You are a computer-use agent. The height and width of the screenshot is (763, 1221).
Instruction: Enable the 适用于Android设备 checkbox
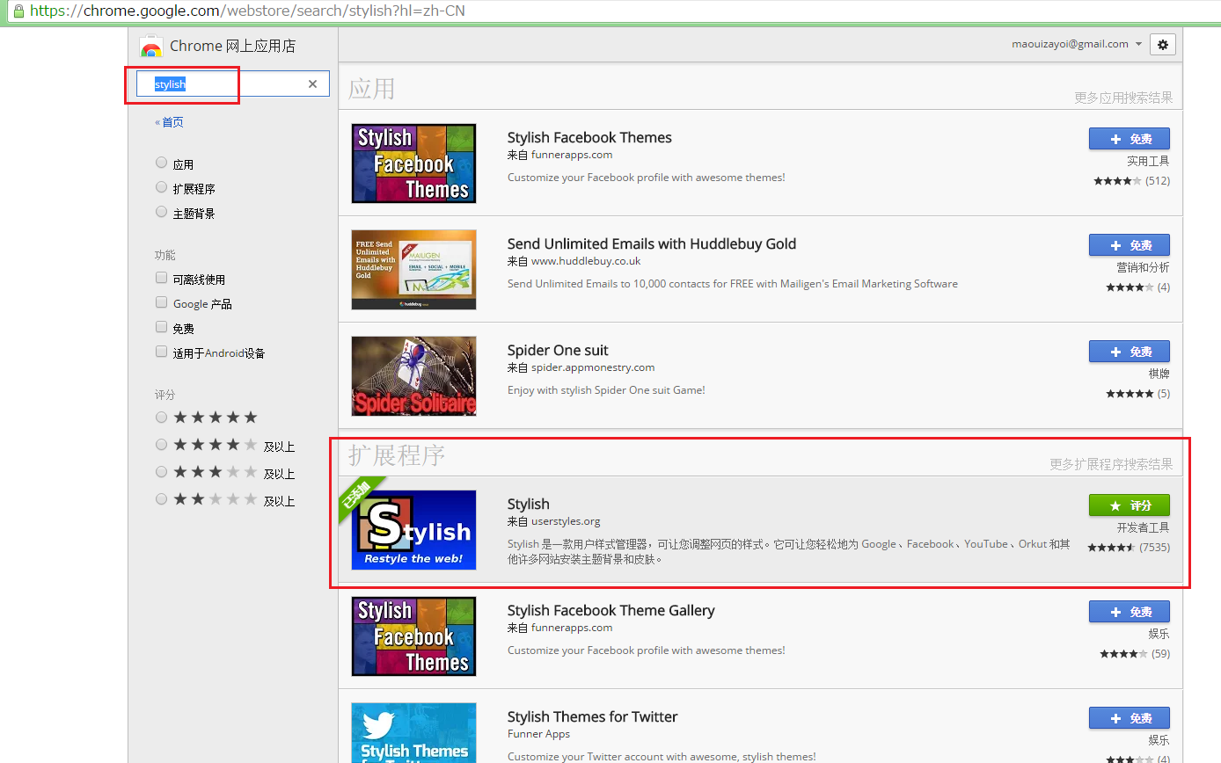(161, 352)
